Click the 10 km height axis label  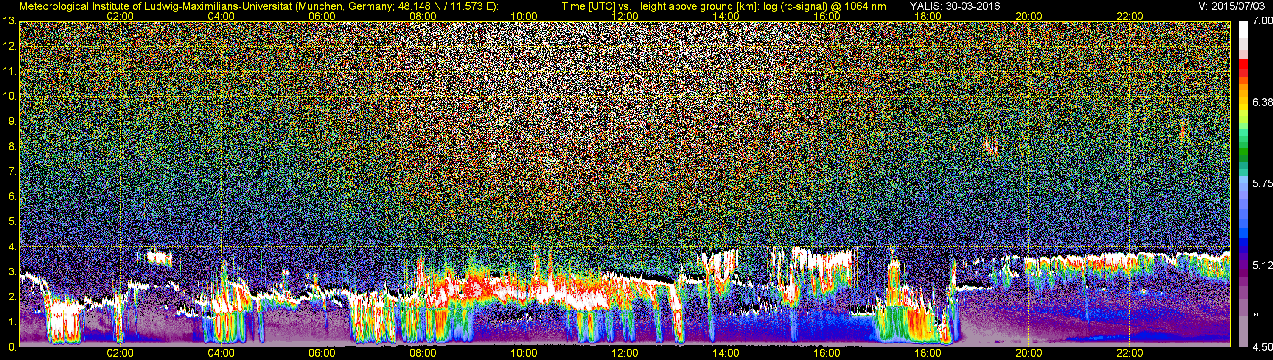[x=9, y=96]
